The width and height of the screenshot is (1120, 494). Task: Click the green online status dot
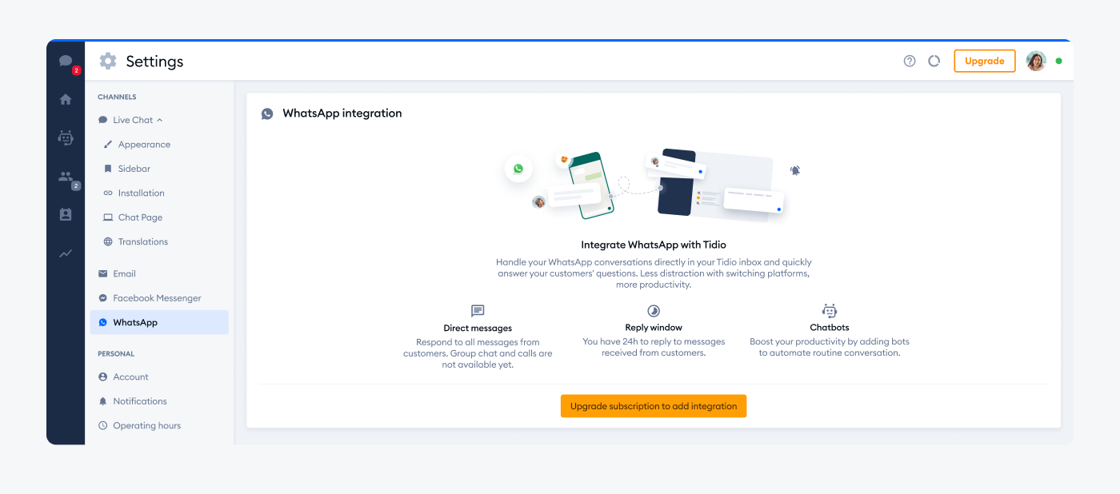tap(1058, 61)
